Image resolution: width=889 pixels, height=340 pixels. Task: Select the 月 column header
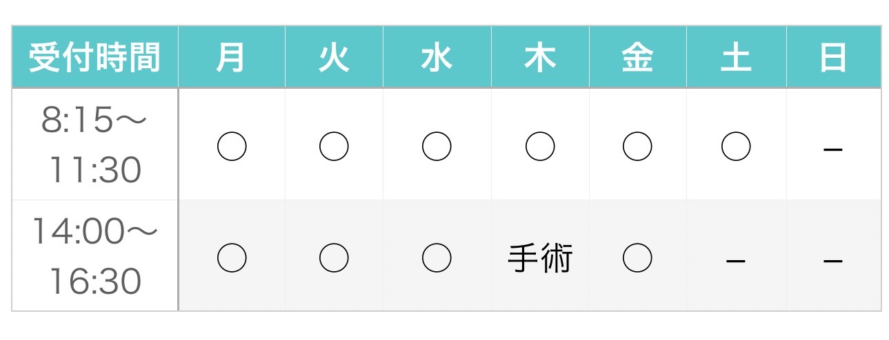click(232, 58)
